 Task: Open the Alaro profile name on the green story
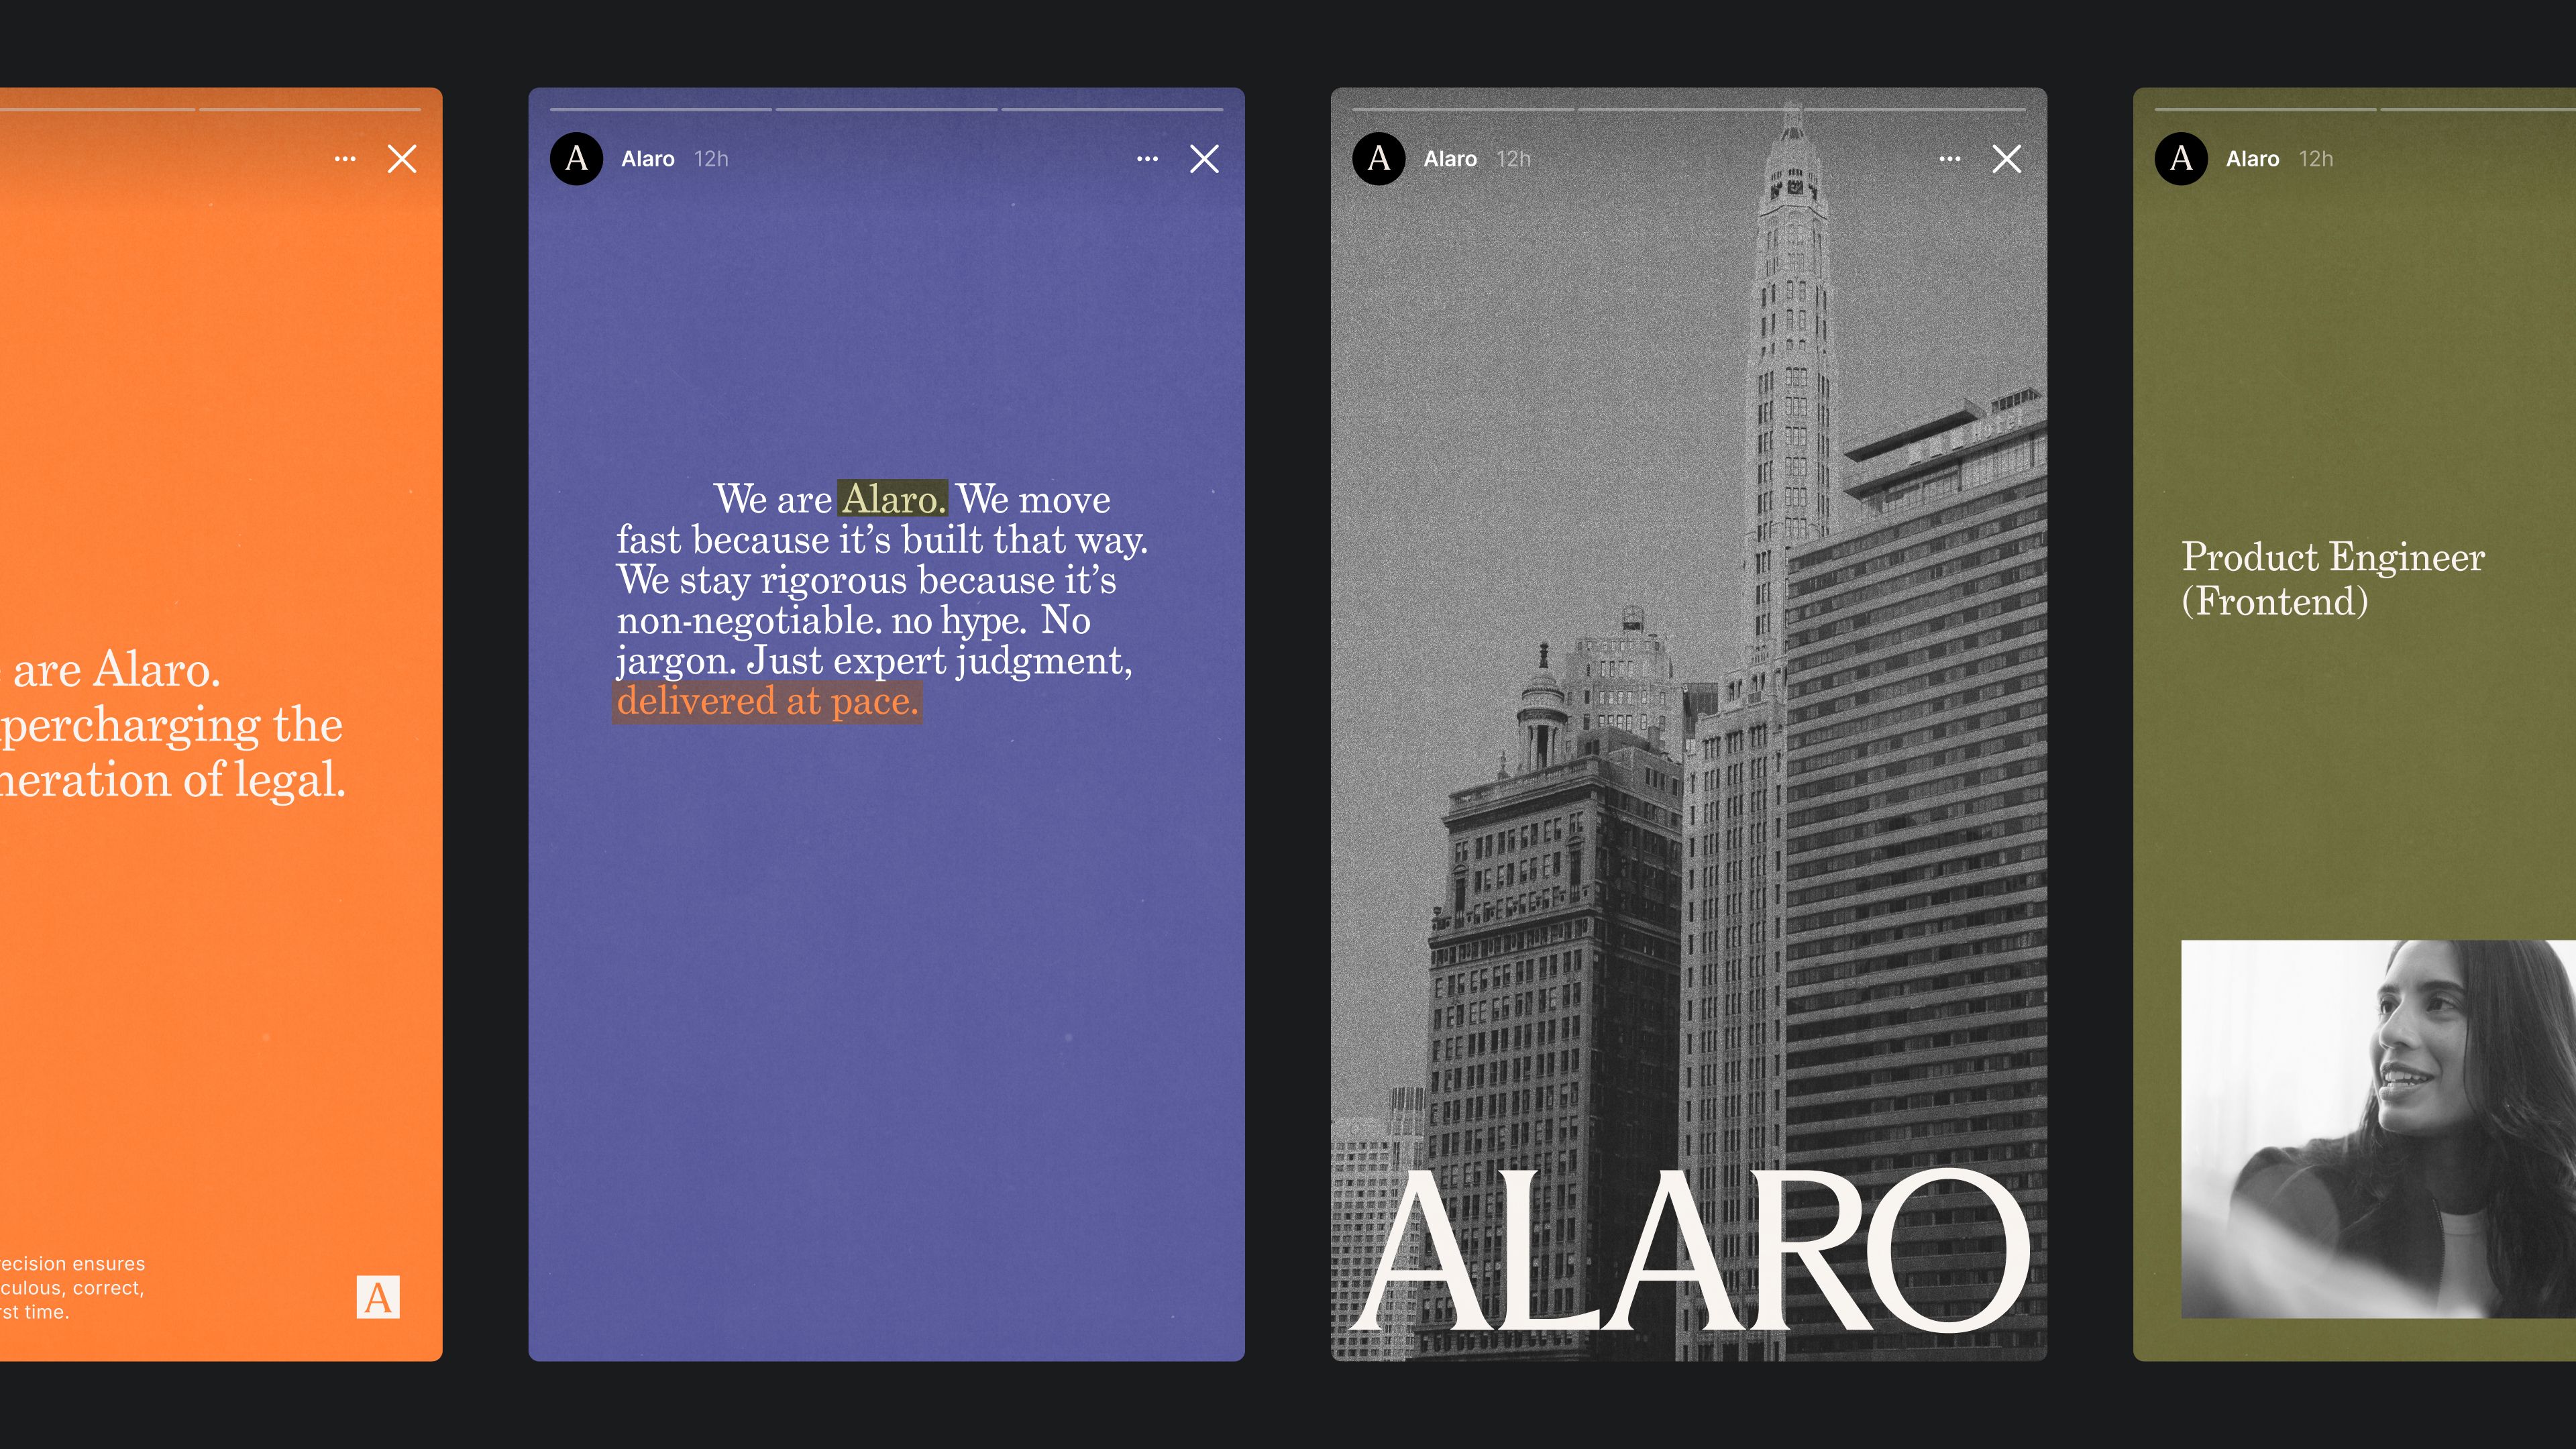click(2252, 159)
